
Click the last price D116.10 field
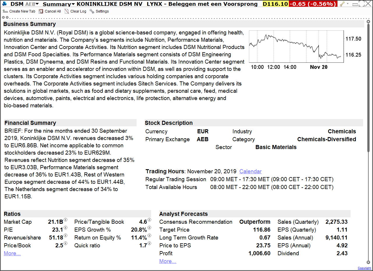(275, 4)
